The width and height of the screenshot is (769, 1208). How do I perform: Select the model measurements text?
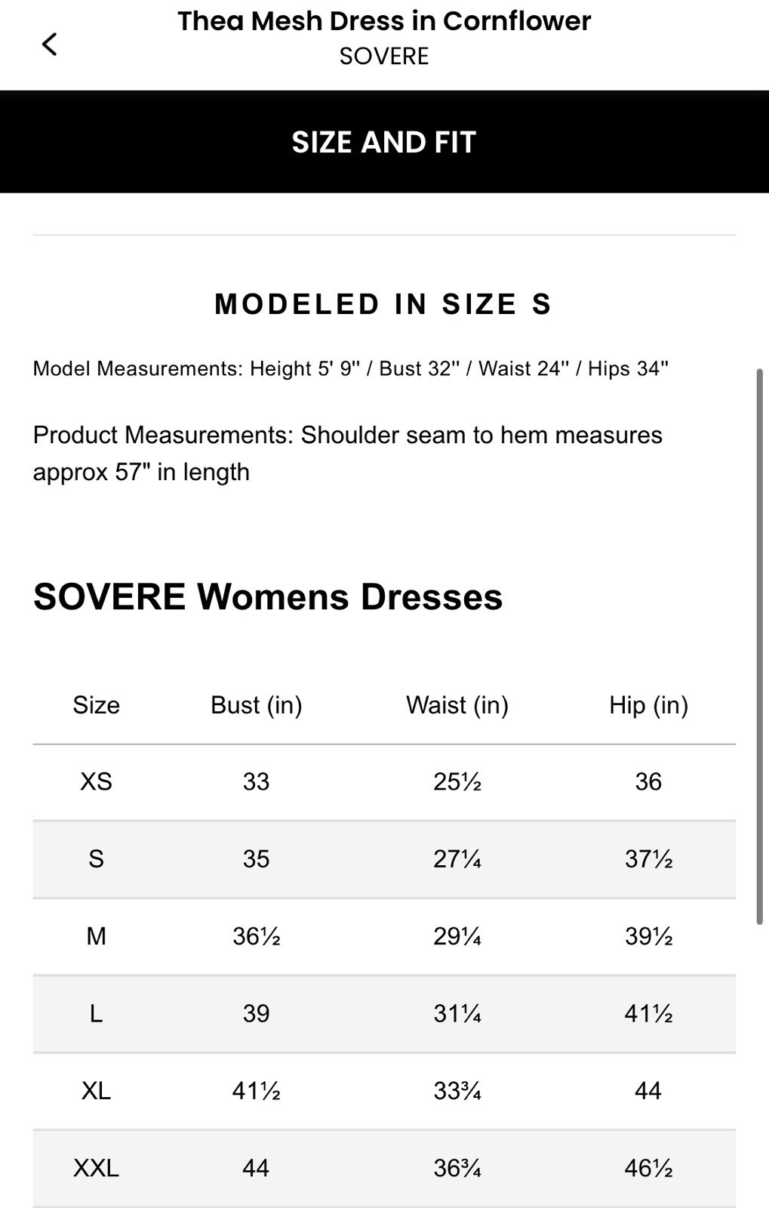coord(350,369)
